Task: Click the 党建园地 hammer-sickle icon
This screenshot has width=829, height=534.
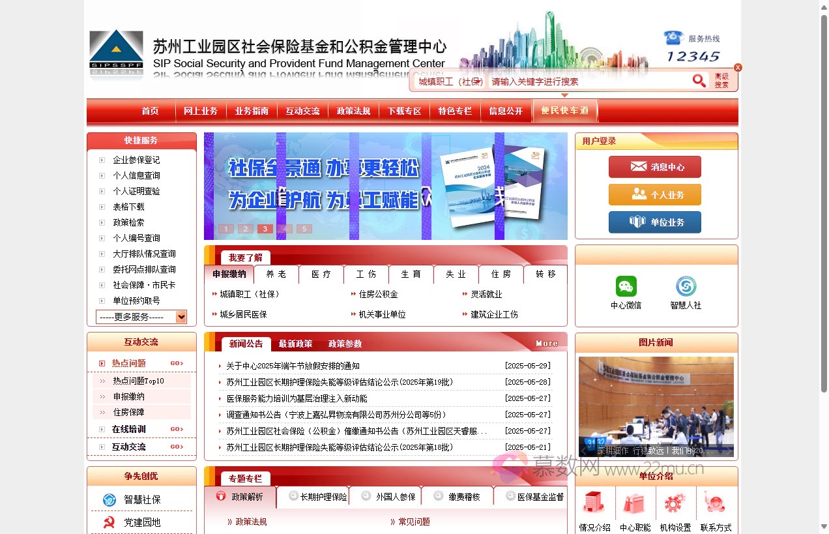Action: [109, 522]
